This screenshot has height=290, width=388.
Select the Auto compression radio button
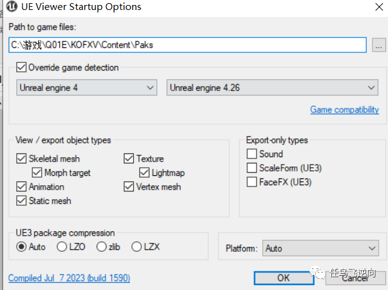[x=21, y=246]
